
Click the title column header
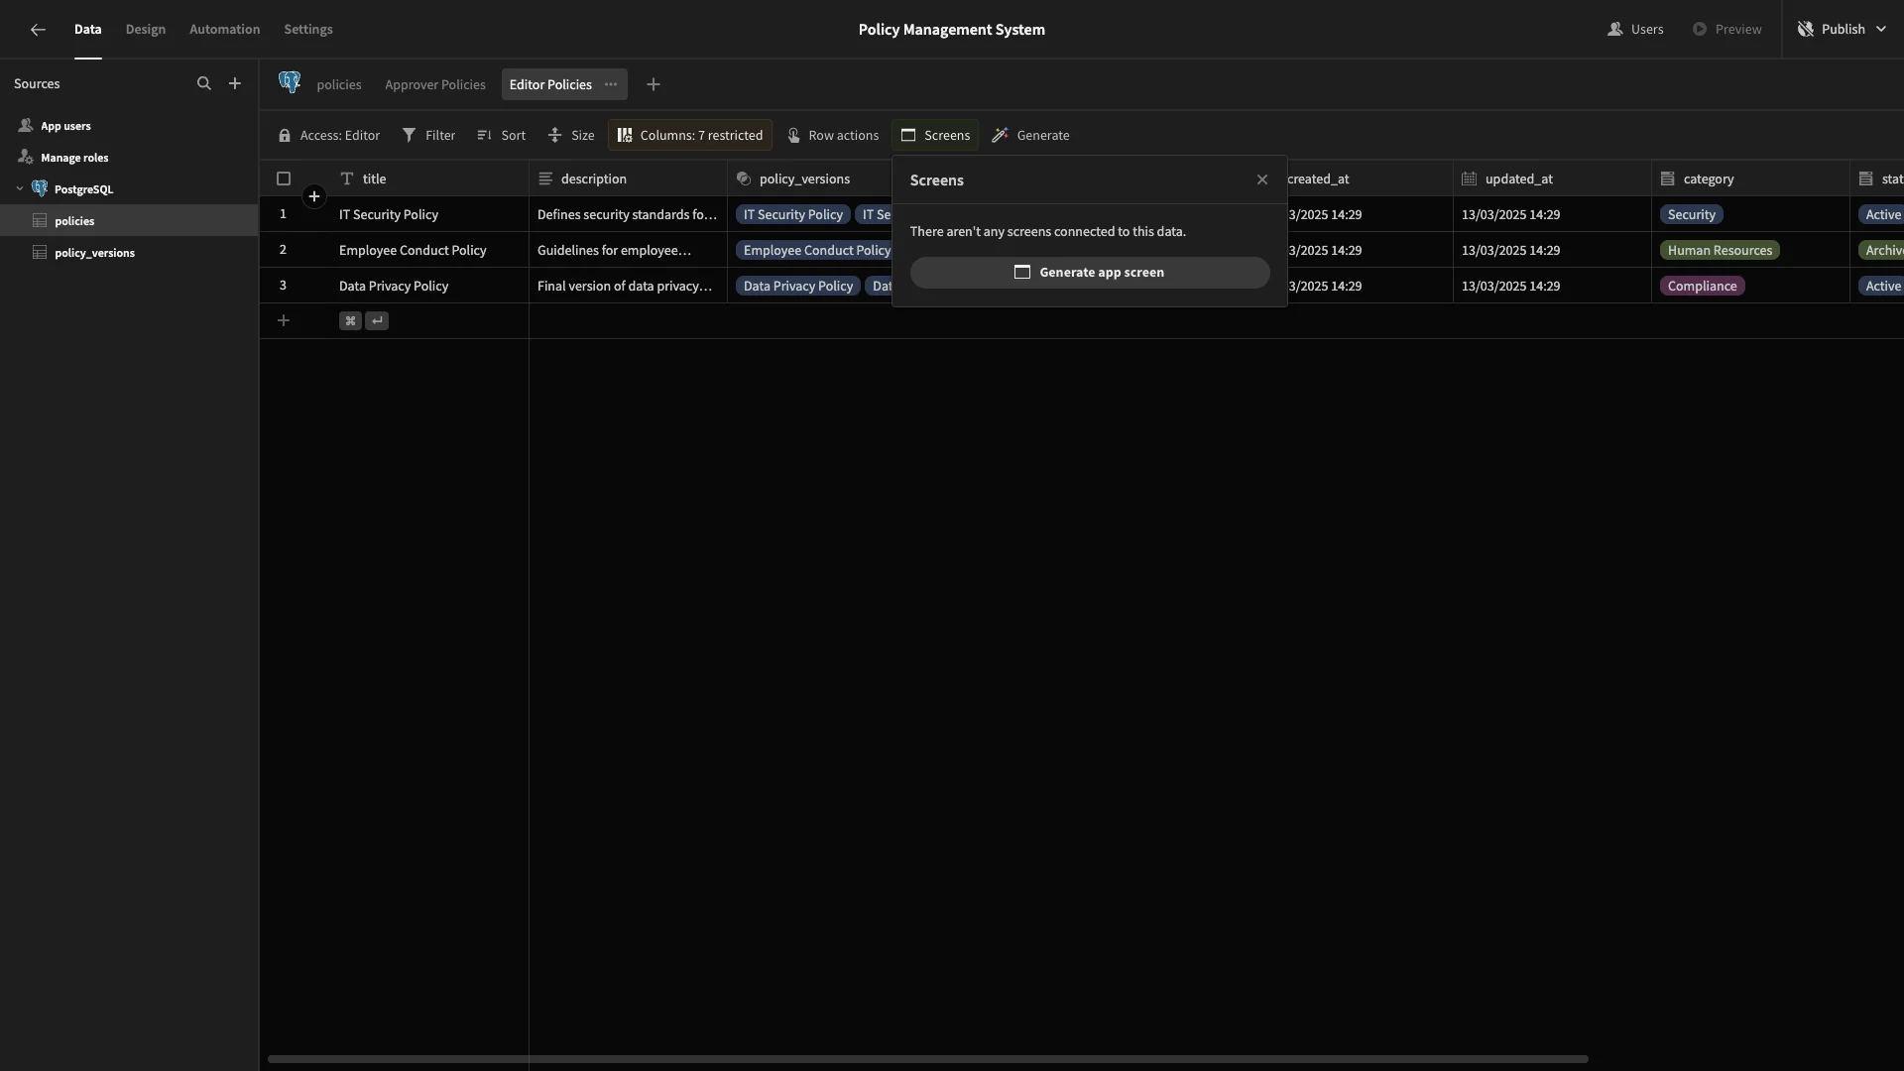429,178
